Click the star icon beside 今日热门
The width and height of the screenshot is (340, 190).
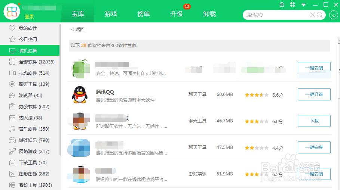[x=12, y=39]
